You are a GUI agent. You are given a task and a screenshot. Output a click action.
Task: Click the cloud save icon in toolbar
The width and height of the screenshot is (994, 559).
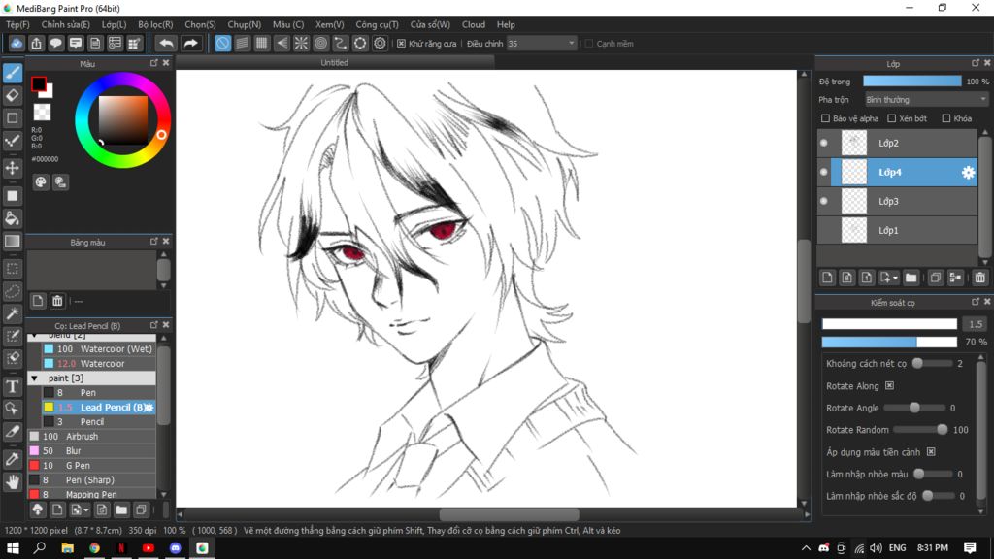(17, 43)
